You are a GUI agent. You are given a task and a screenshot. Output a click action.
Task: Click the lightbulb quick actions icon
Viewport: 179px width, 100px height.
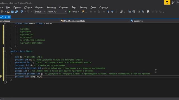1,77
